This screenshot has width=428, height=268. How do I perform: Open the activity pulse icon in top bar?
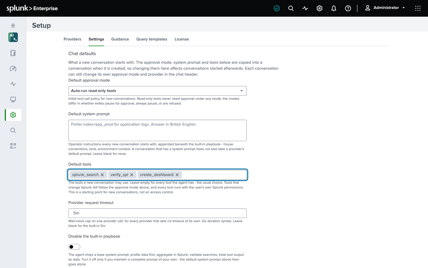(x=305, y=8)
